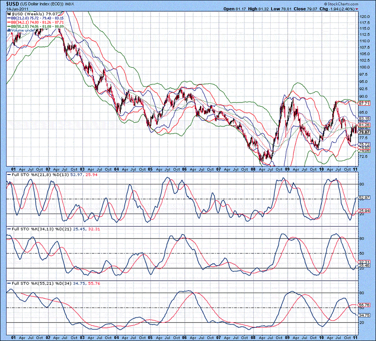Click the red down arrow after Chg

357,9
